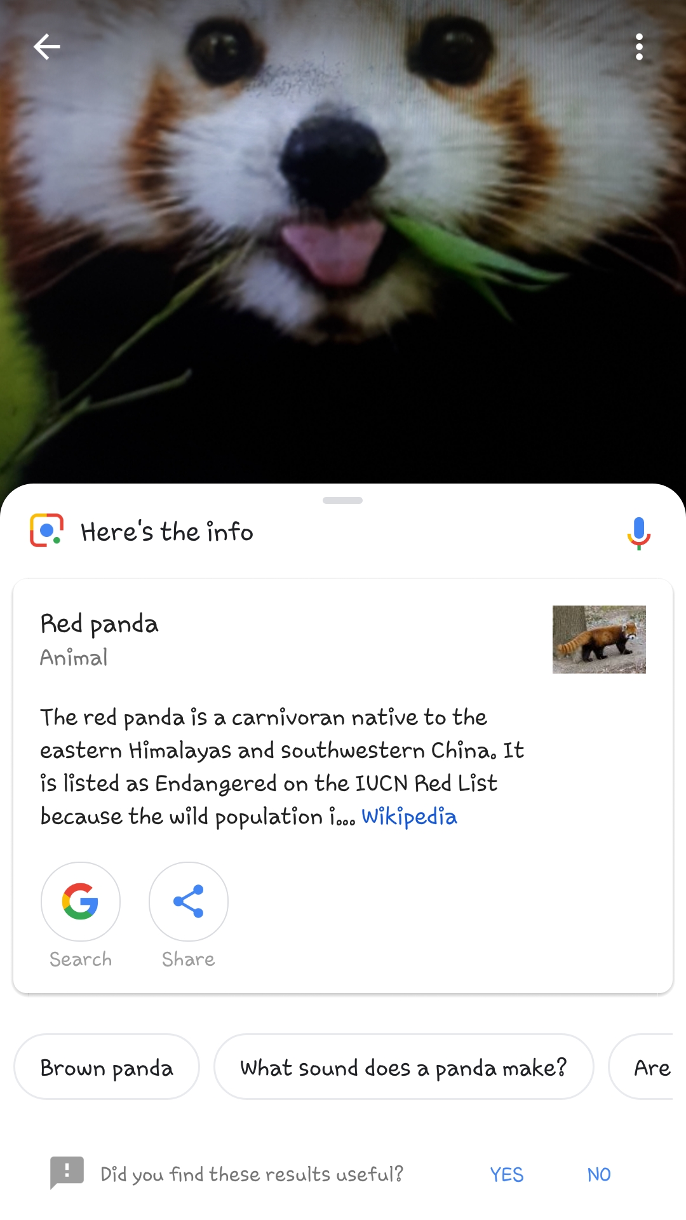
Task: Select What sound does a panda make?
Action: pyautogui.click(x=404, y=1067)
